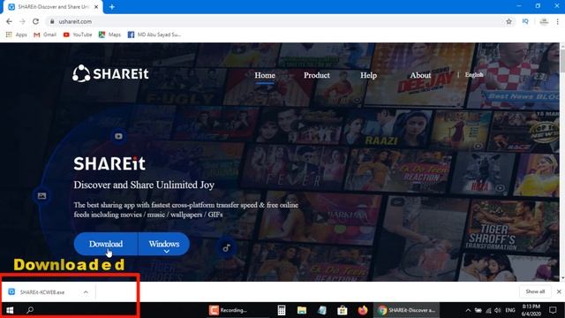The height and width of the screenshot is (318, 565).
Task: Close the SHAREit browser tab
Action: point(96,7)
